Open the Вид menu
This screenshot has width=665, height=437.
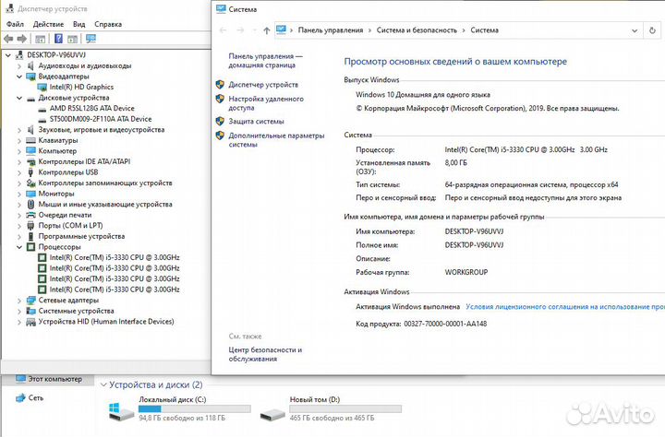(x=79, y=24)
